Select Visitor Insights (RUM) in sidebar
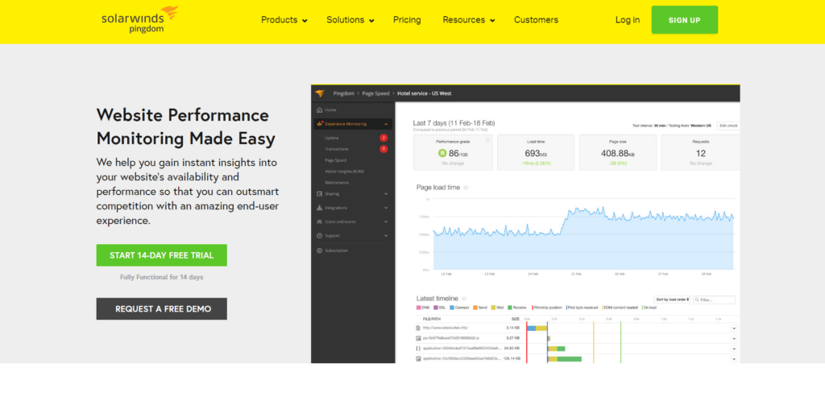Viewport: 825px width, 409px height. (x=345, y=171)
